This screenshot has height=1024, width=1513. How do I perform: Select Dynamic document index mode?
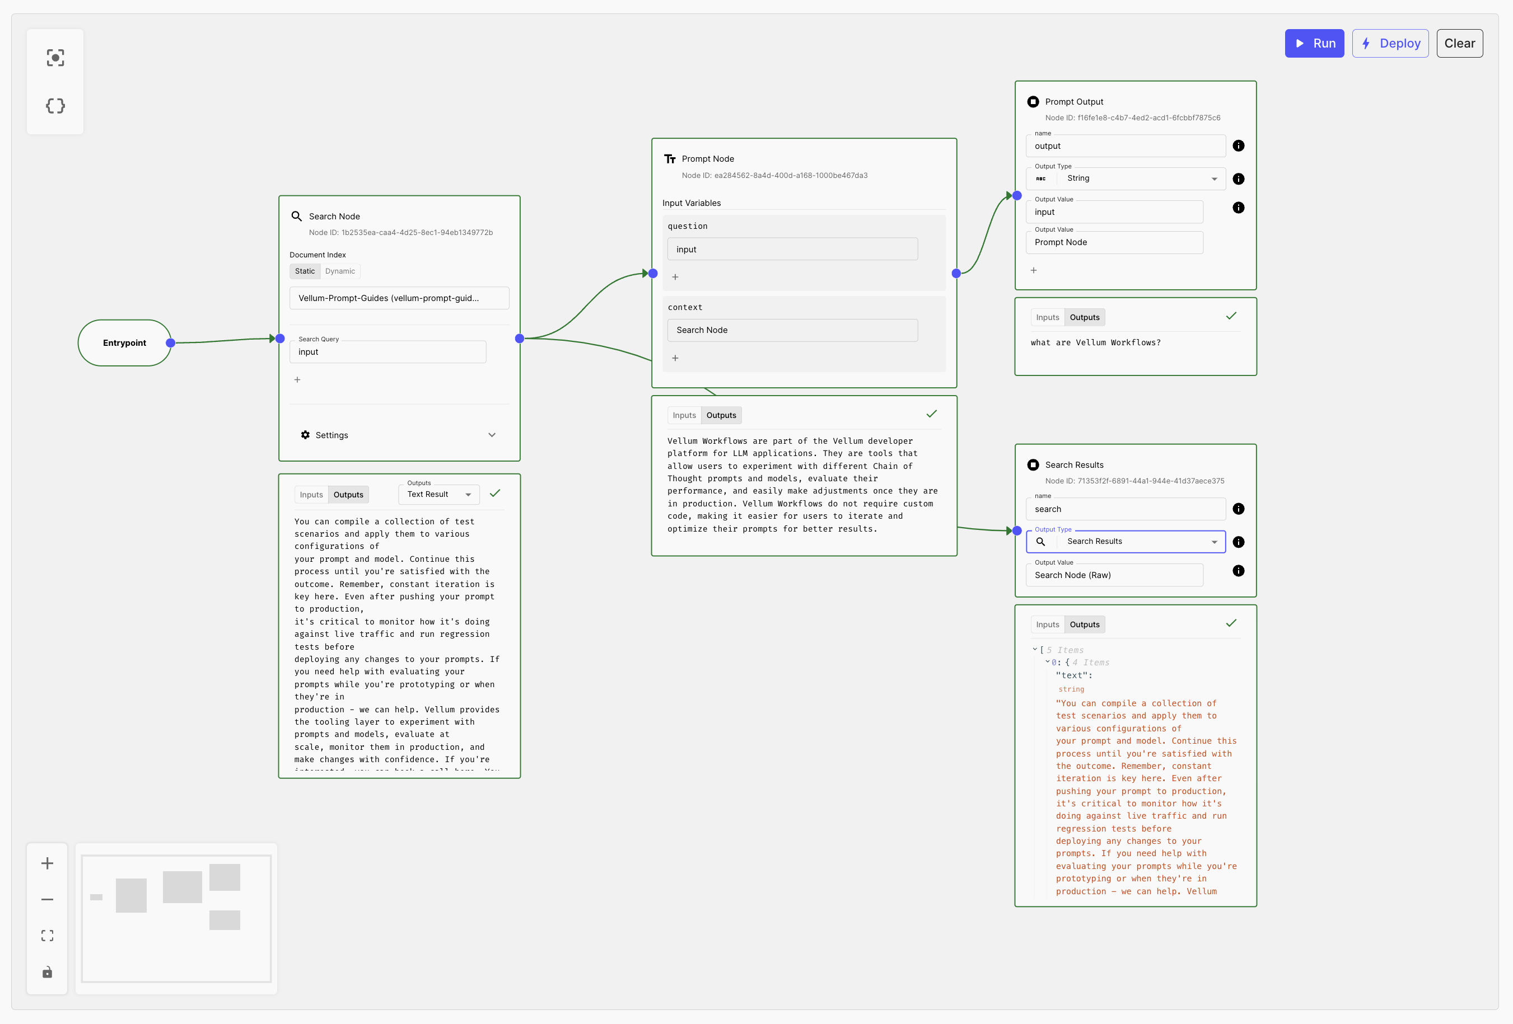pyautogui.click(x=340, y=271)
